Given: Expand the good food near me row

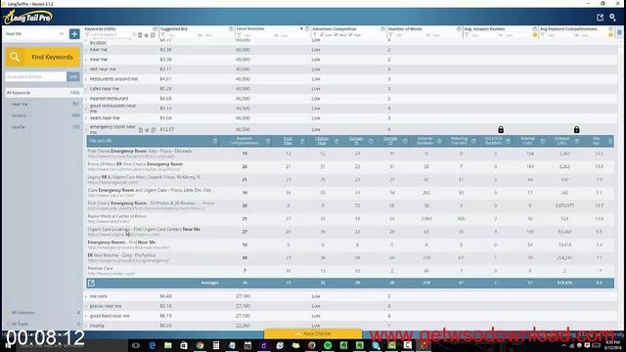Looking at the screenshot, I should 86,316.
